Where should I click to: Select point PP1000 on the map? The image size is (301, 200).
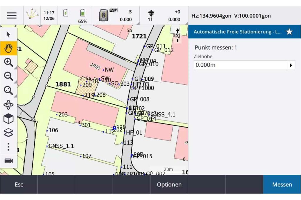coord(133,88)
